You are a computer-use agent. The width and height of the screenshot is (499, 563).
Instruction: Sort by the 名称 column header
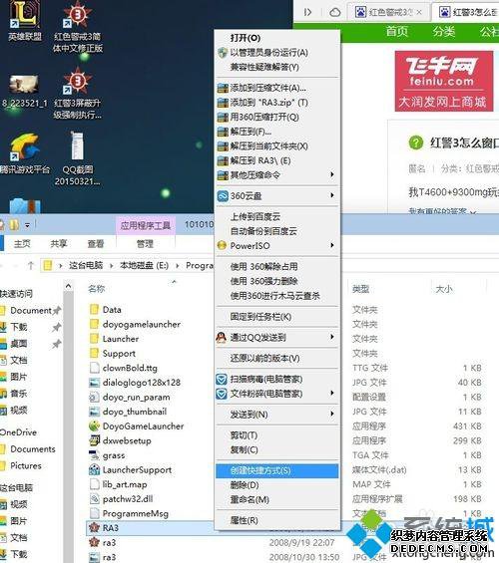(97, 289)
